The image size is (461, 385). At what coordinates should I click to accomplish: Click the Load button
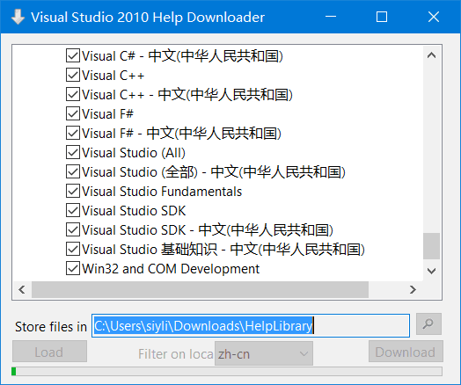[49, 352]
